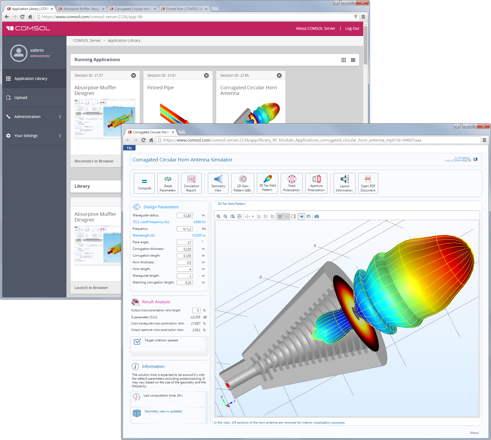Switch Running Applications to grid view

click(x=344, y=60)
